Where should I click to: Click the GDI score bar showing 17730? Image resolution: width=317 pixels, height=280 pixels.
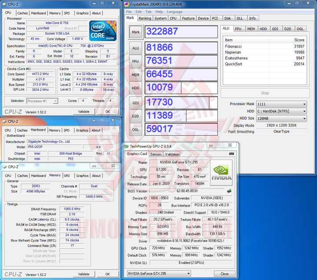pyautogui.click(x=181, y=103)
